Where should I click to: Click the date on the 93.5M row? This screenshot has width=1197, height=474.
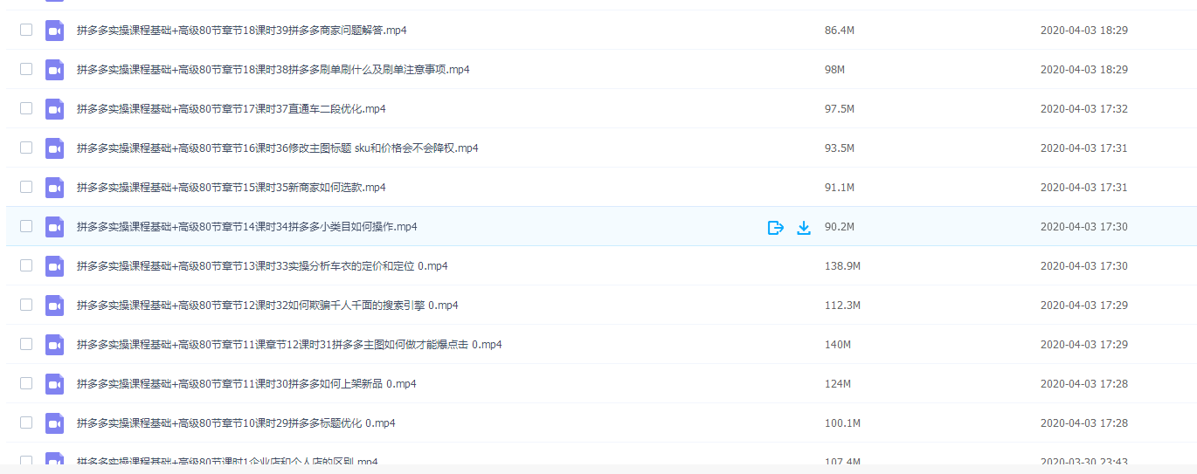click(1084, 148)
